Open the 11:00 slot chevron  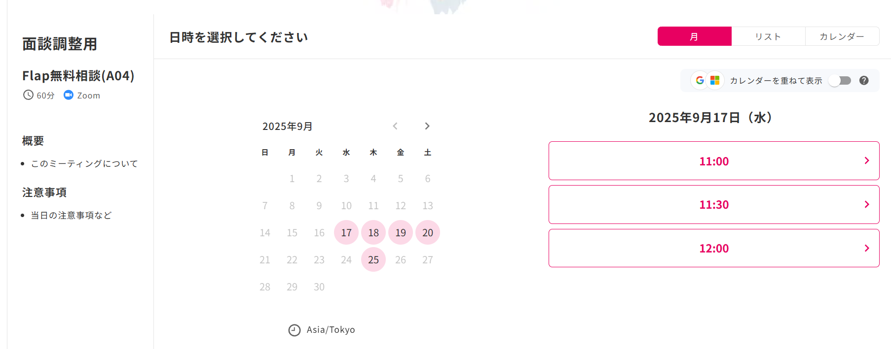coord(867,160)
